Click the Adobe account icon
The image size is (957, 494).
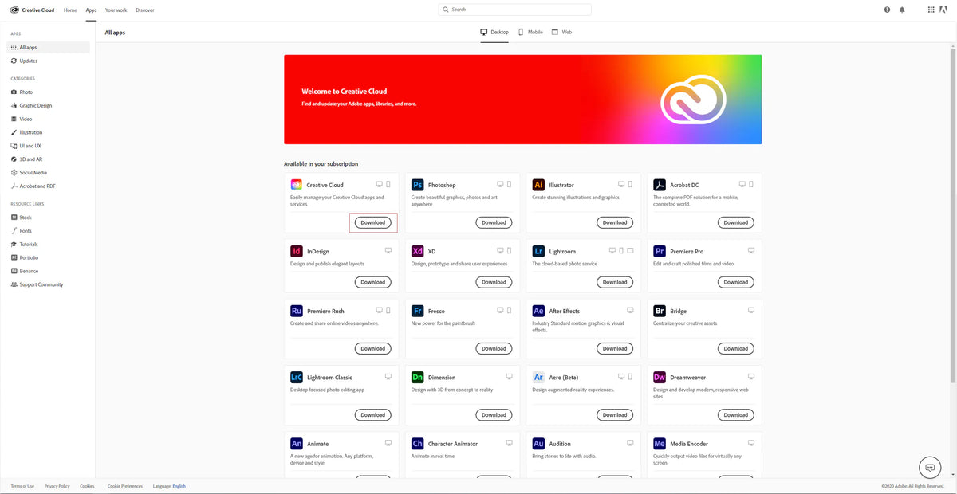pos(944,10)
